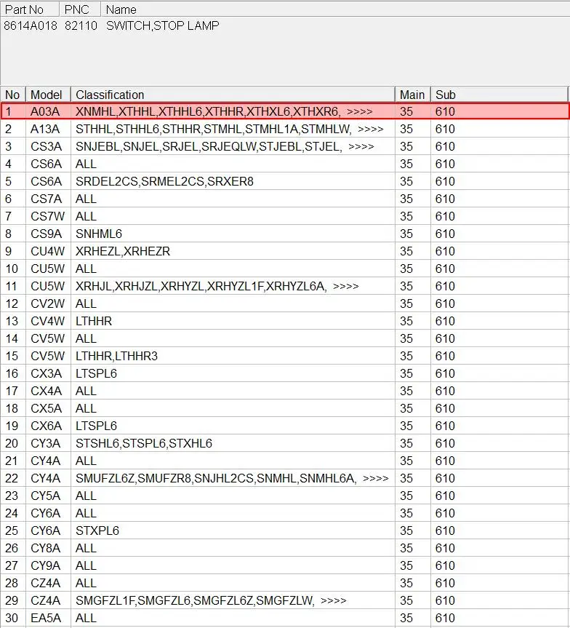Select part name SWITCH,STOP LAMP
The width and height of the screenshot is (570, 628).
(x=163, y=25)
